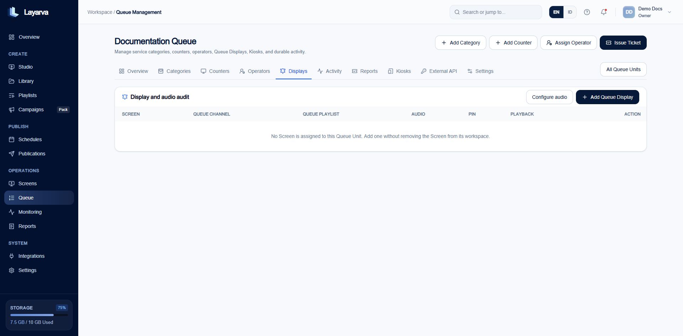Open the Campaigns megaphone icon
The width and height of the screenshot is (683, 336).
[x=11, y=110]
